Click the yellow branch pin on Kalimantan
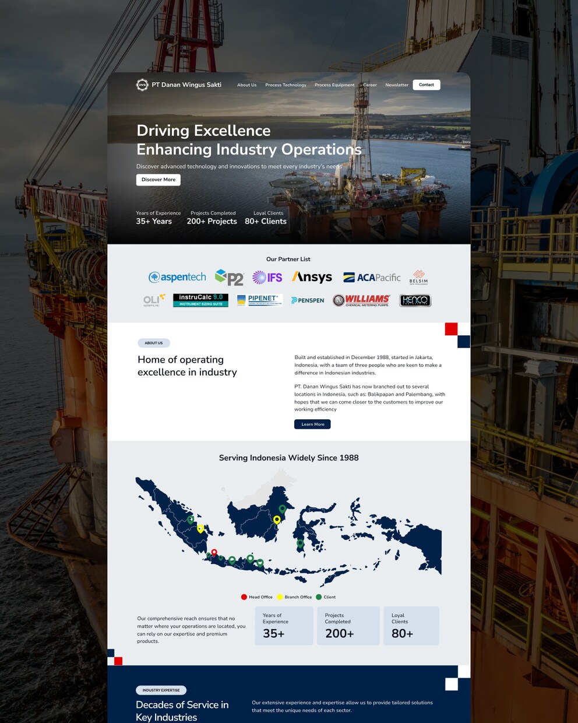 [x=277, y=520]
